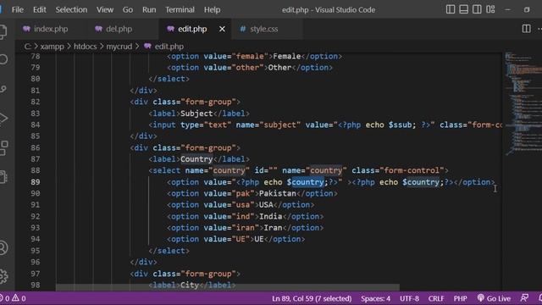Expand the mycrud breadcrumb folder

tap(119, 47)
